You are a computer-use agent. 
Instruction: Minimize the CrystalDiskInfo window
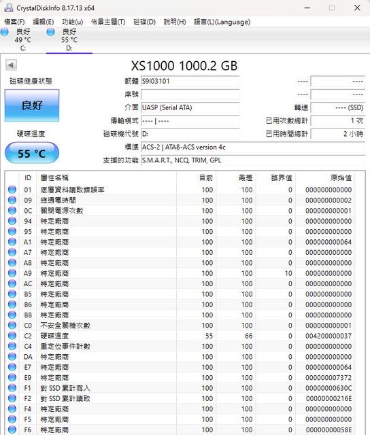point(307,7)
